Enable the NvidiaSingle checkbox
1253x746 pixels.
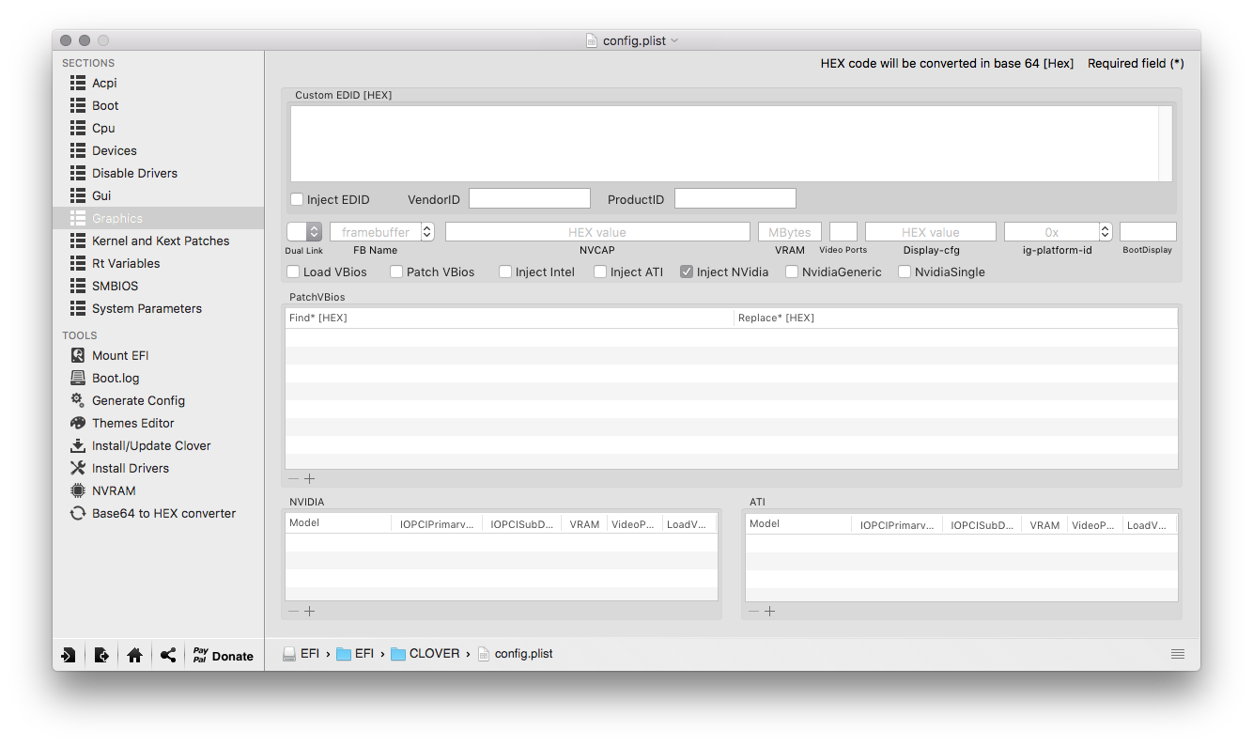pos(905,272)
